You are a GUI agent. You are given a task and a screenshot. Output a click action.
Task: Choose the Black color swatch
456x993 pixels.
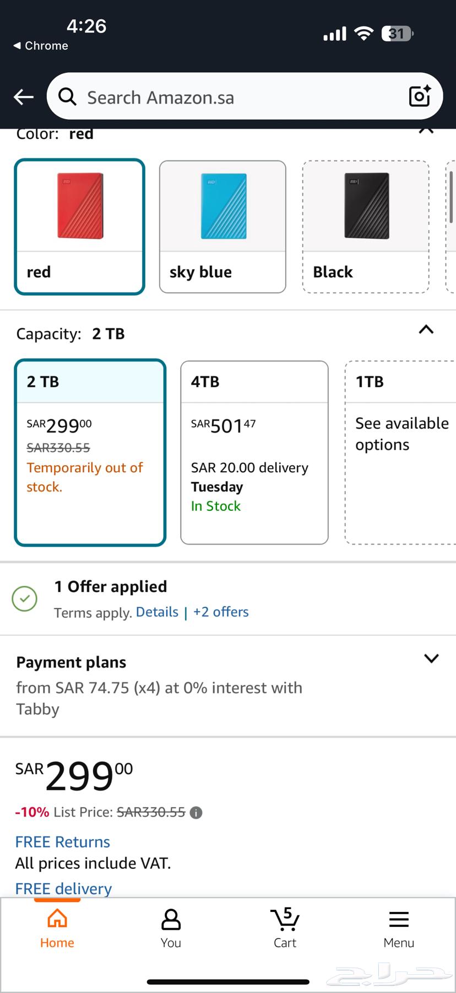366,227
